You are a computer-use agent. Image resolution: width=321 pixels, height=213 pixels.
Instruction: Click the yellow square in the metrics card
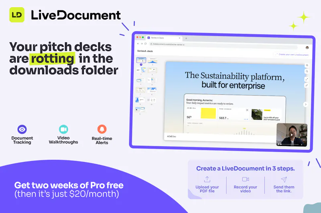(x=208, y=113)
